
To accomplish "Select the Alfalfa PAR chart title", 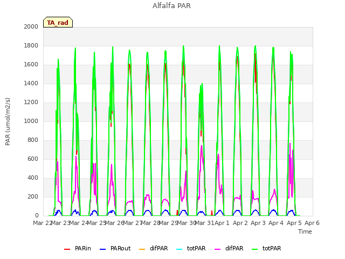I will coord(171,6).
